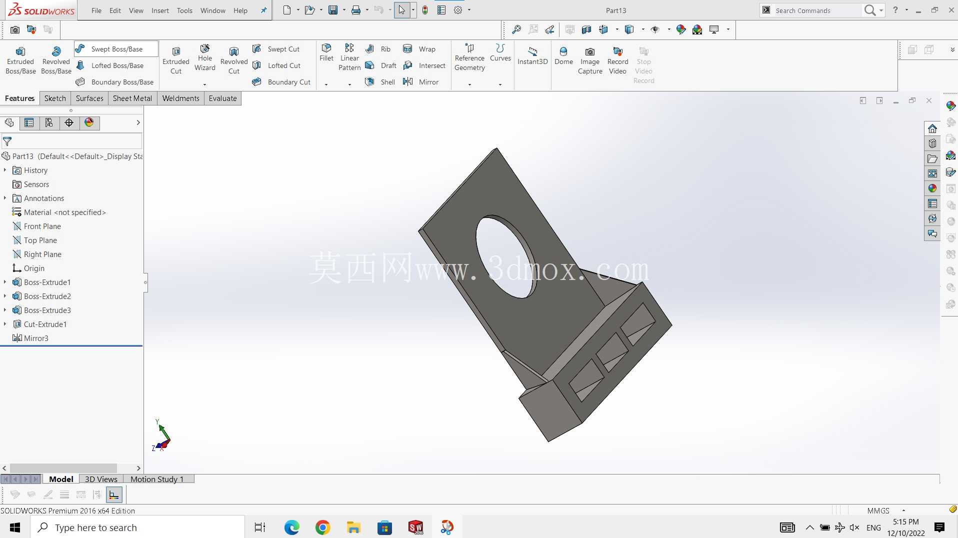Expand Boss-Extrude3 feature node
Viewport: 958px width, 538px height.
5,310
